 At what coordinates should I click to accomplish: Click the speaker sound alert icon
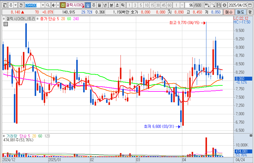click(x=54, y=5)
